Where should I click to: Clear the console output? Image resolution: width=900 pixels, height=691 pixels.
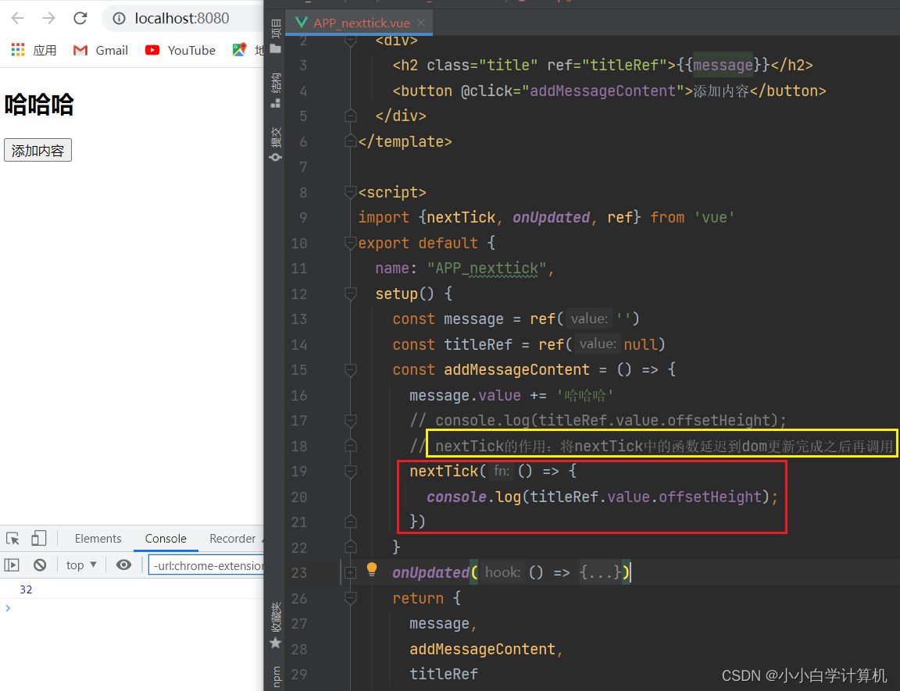(x=40, y=565)
